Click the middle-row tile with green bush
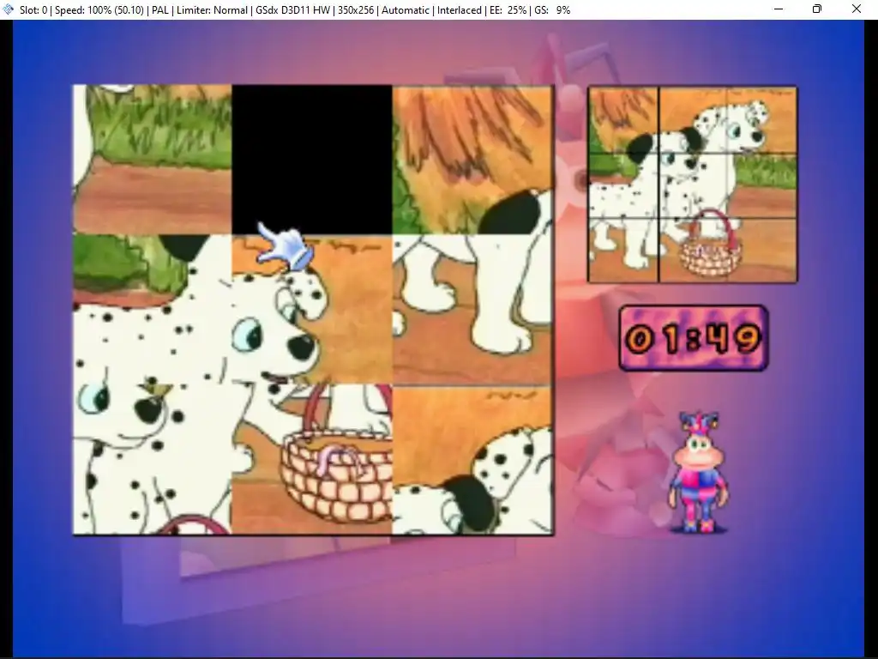 point(153,309)
